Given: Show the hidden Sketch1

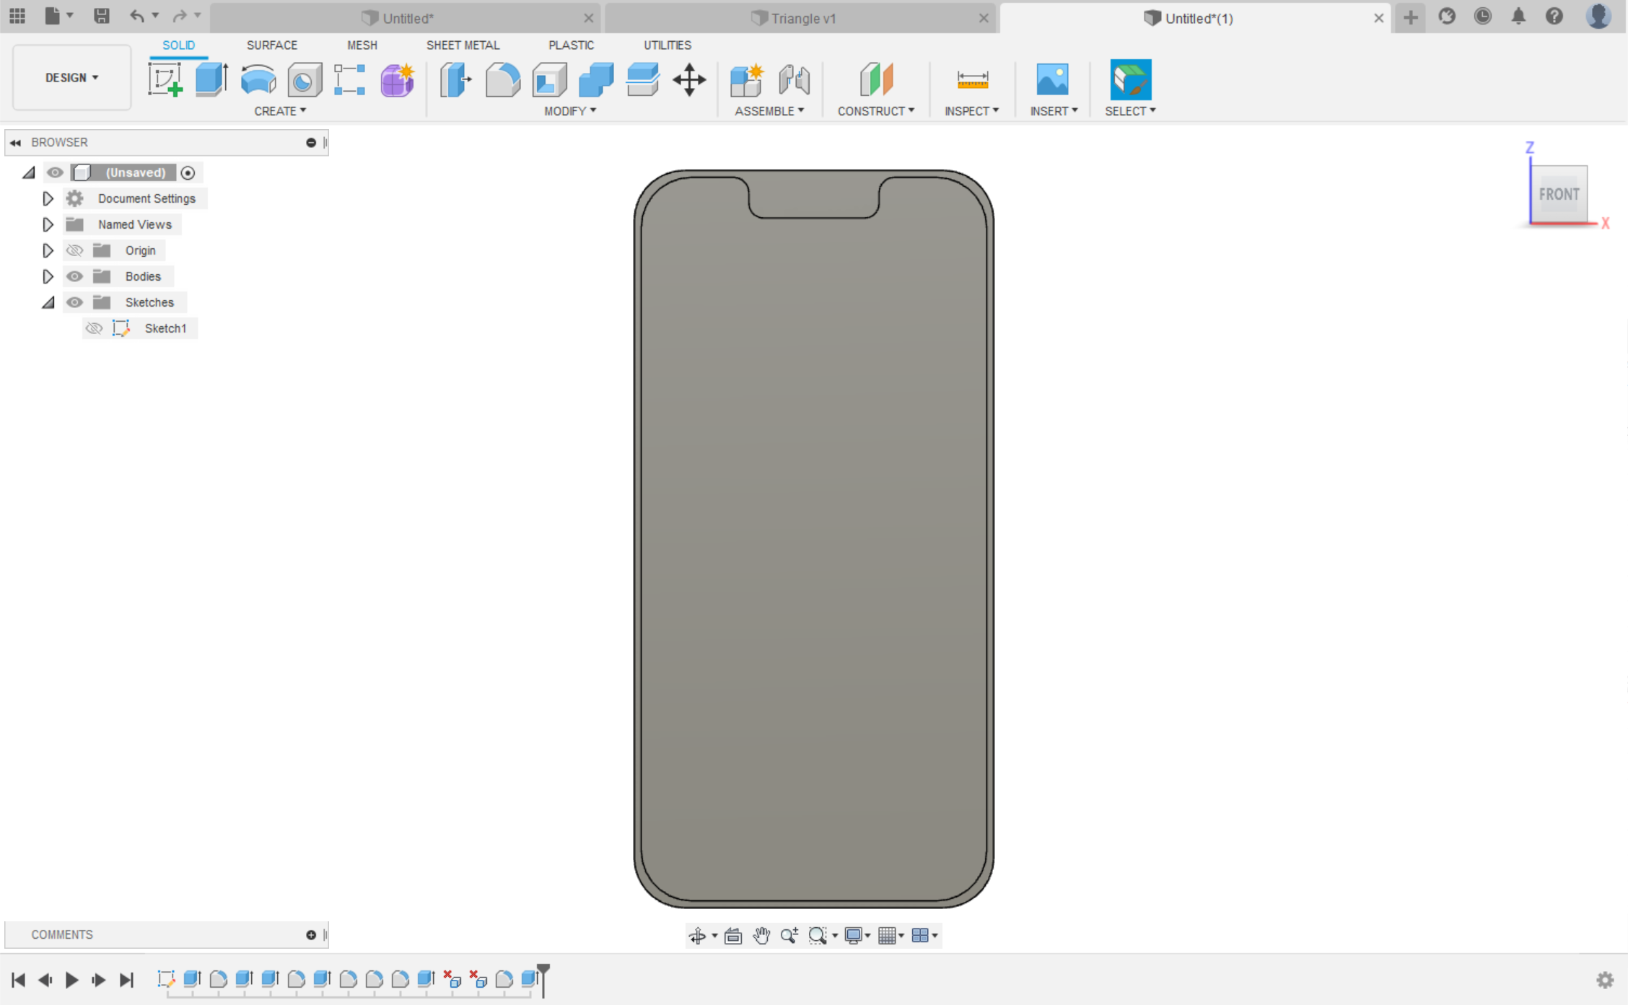Looking at the screenshot, I should tap(94, 328).
